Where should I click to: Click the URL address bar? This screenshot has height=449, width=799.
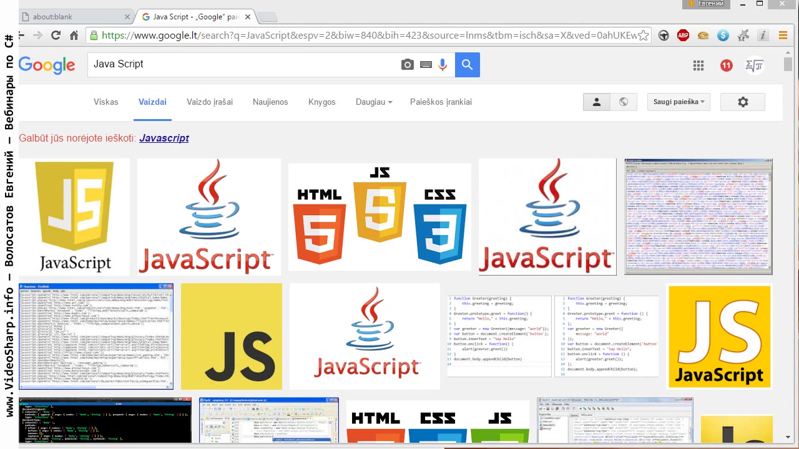[x=368, y=36]
